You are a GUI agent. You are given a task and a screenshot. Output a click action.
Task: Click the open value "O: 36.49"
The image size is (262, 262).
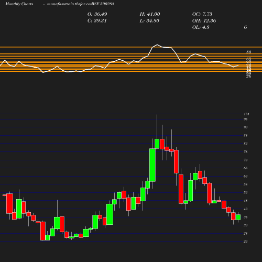(x=97, y=14)
